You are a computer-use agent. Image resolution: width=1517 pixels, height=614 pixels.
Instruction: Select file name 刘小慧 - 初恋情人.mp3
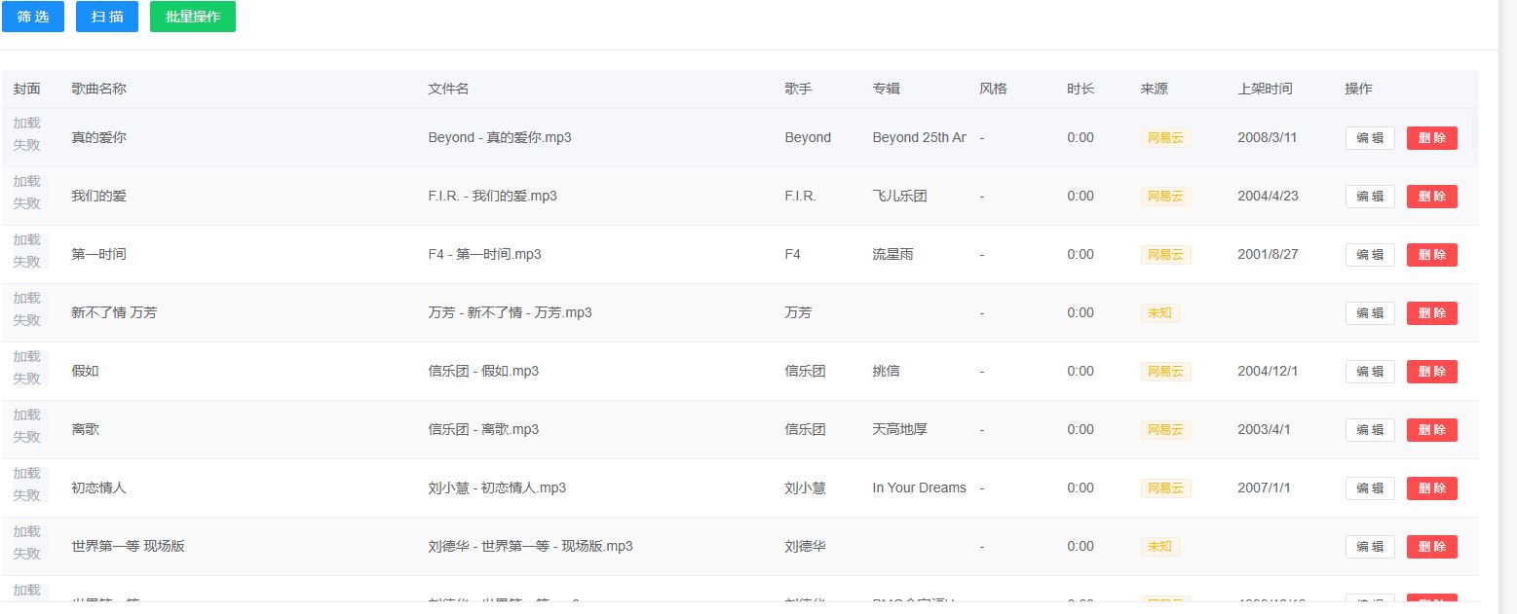[497, 488]
